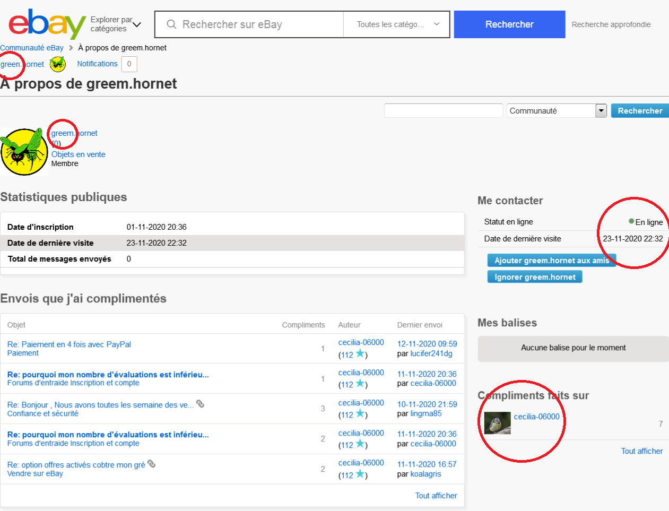Click the attachment icon on Bonjour thread
The image size is (669, 511).
tap(200, 404)
